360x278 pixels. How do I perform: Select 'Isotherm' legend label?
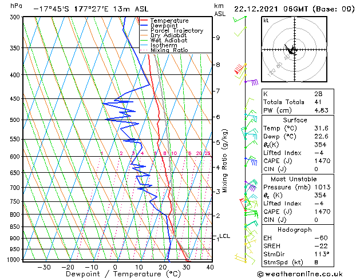click(x=164, y=45)
